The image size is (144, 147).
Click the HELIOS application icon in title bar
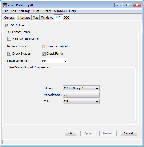(x=5, y=5)
